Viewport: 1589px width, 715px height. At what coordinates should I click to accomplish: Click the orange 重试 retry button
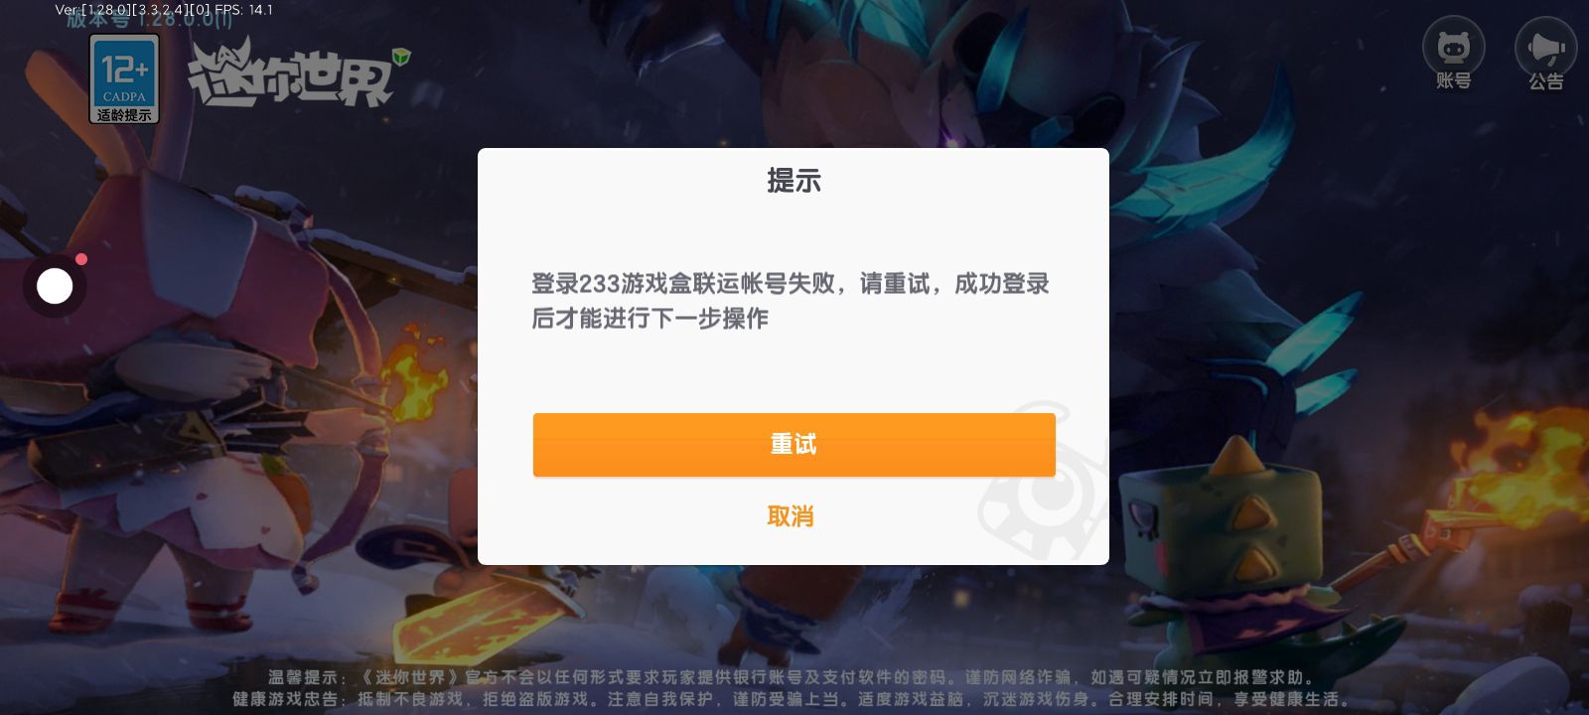[x=794, y=444]
